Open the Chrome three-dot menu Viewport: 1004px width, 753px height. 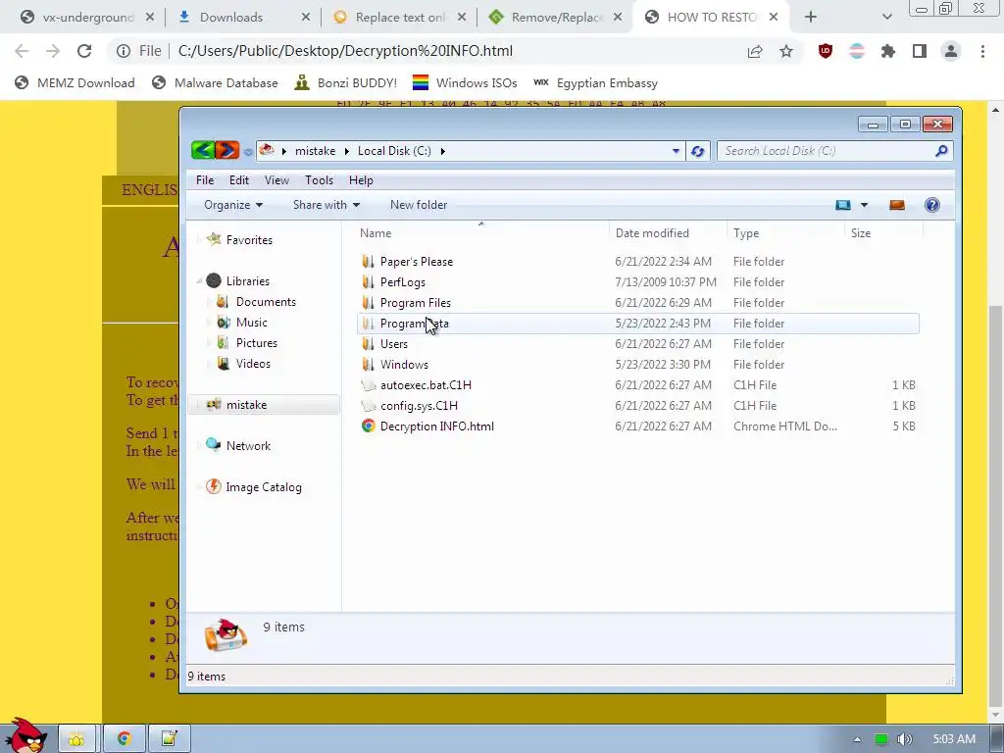[x=982, y=51]
